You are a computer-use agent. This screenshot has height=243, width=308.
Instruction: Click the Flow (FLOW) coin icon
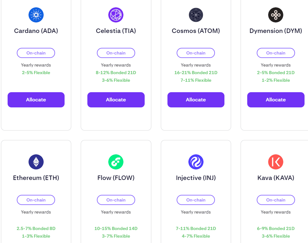[116, 162]
